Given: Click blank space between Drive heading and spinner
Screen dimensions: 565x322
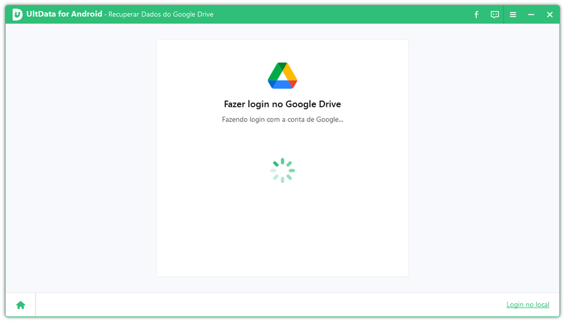Looking at the screenshot, I should 282,139.
